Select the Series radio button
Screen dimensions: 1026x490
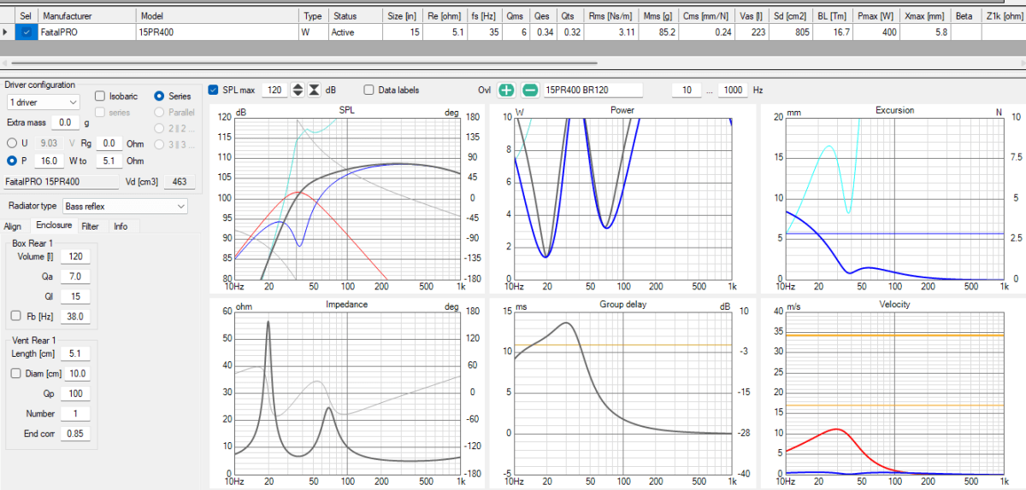pyautogui.click(x=159, y=96)
